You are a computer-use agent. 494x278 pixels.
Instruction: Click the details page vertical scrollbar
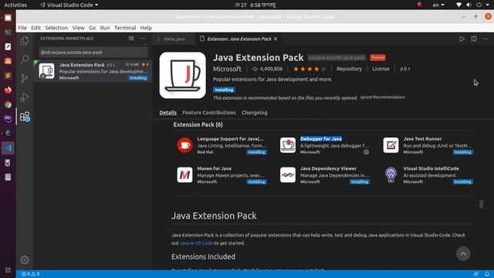[x=481, y=204]
